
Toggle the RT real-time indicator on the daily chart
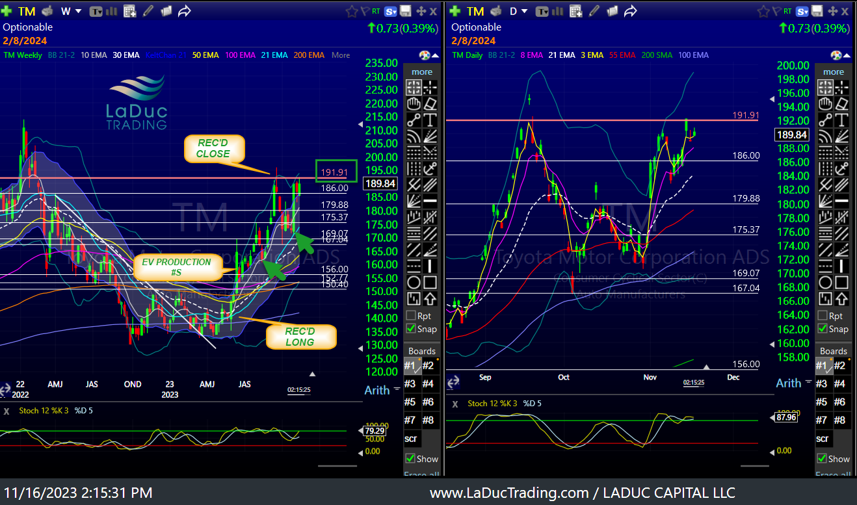coord(789,11)
